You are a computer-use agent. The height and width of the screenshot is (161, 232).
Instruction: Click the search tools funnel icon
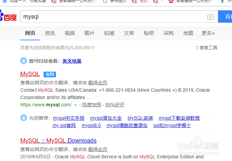pyautogui.click(x=197, y=48)
